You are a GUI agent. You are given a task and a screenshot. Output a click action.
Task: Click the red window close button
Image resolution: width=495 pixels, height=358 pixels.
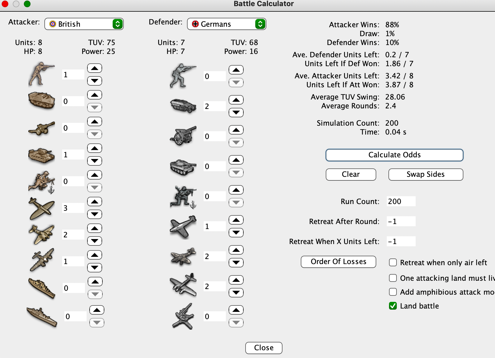point(5,4)
